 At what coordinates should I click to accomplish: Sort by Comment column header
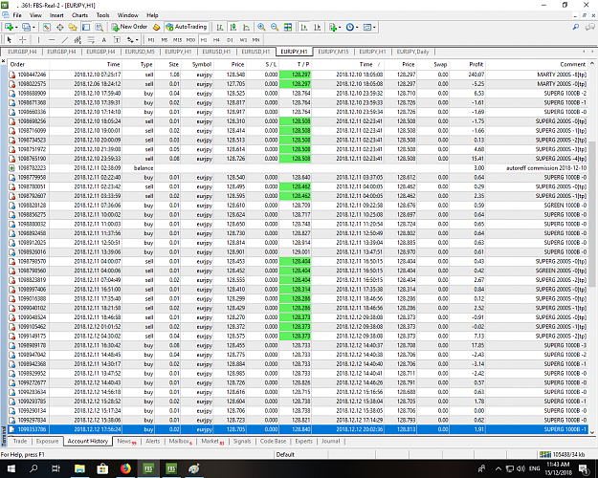click(x=537, y=64)
